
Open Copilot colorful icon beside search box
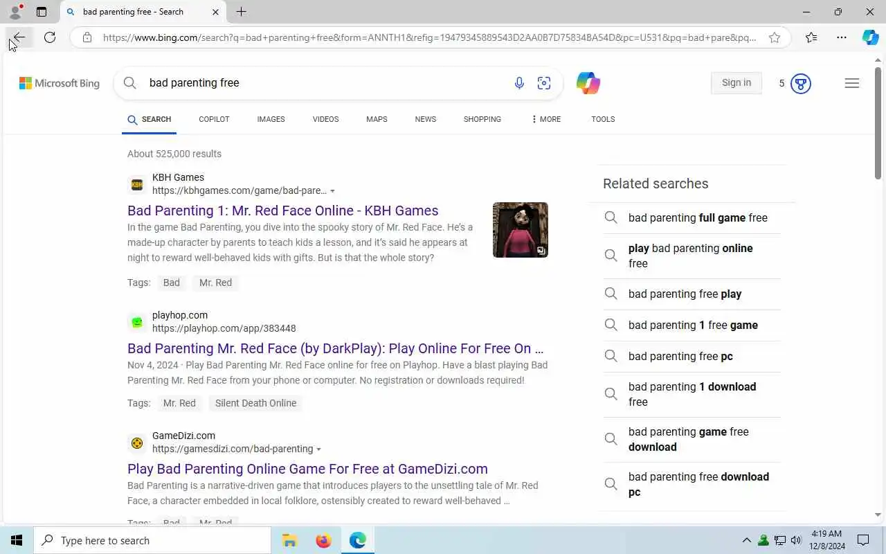[x=588, y=83]
